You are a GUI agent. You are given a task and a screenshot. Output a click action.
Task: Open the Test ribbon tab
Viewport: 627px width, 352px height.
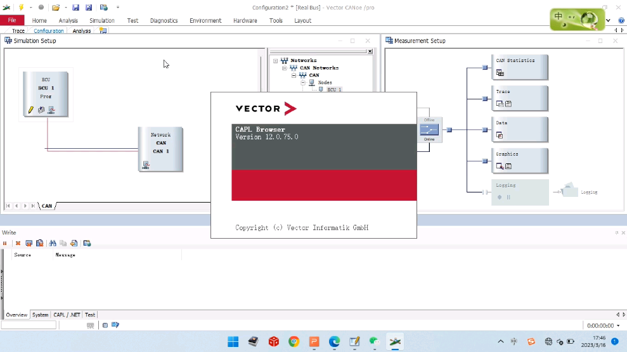[x=133, y=20]
